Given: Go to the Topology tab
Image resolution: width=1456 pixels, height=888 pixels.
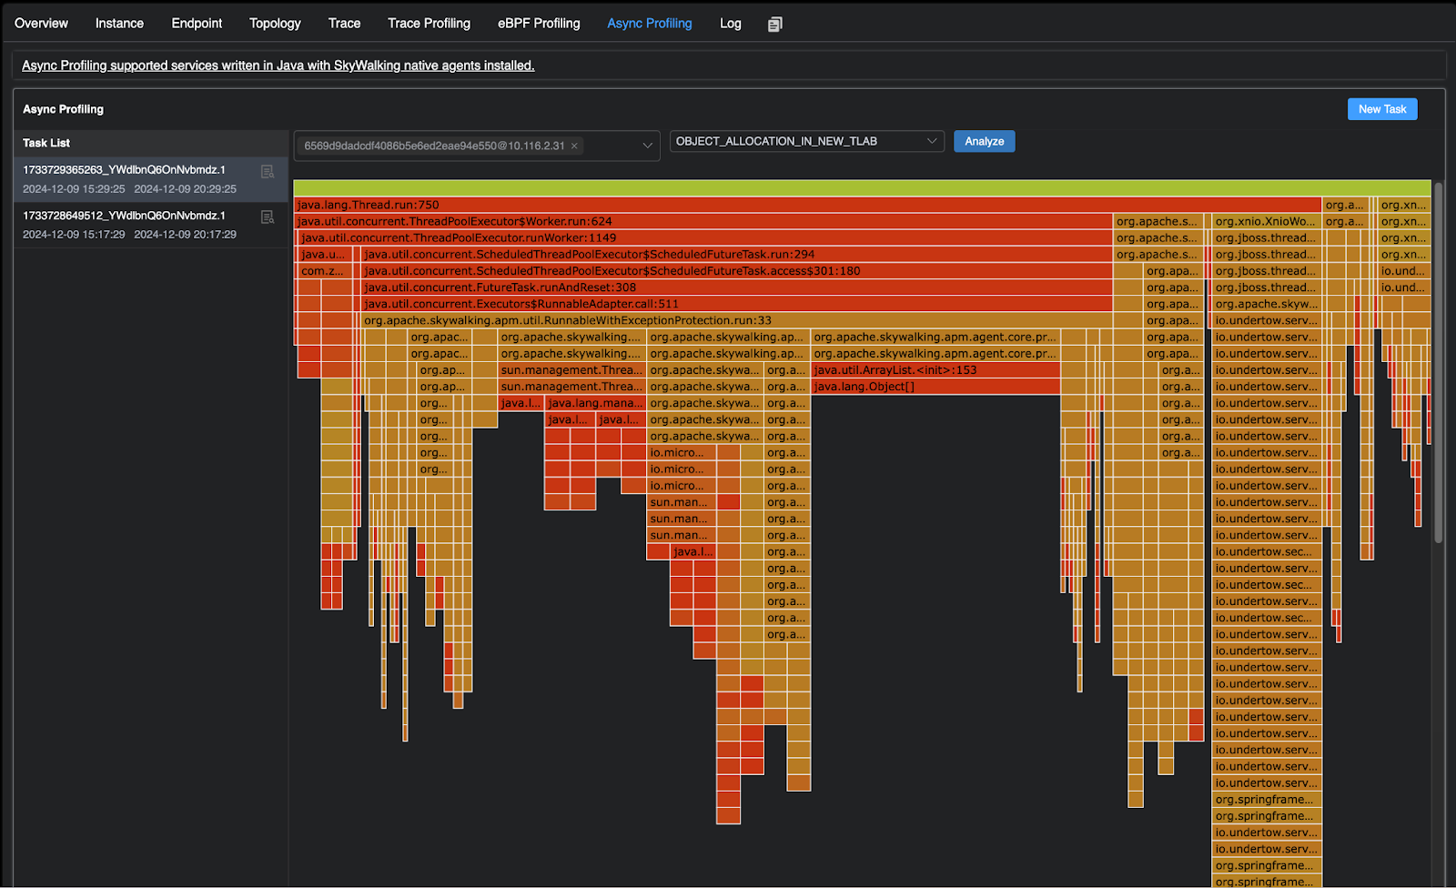Looking at the screenshot, I should tap(275, 24).
